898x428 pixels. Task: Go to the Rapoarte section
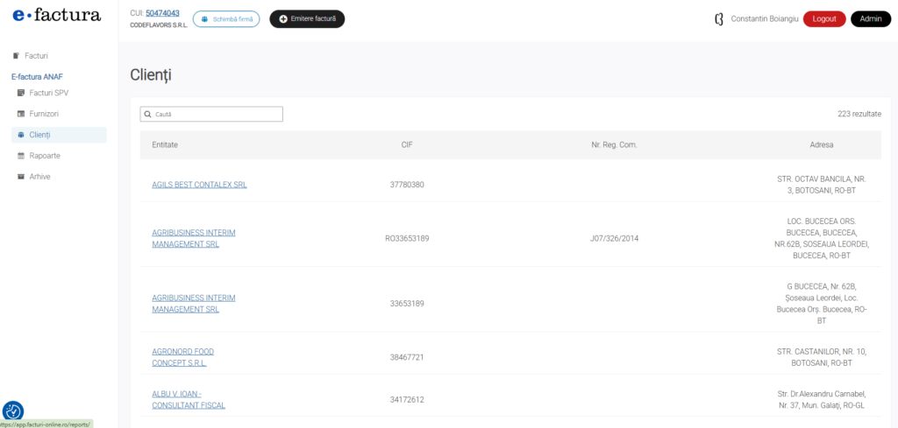(x=45, y=156)
